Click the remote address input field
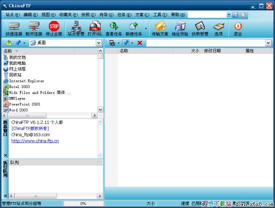This screenshot has height=208, width=275. pos(206,43)
